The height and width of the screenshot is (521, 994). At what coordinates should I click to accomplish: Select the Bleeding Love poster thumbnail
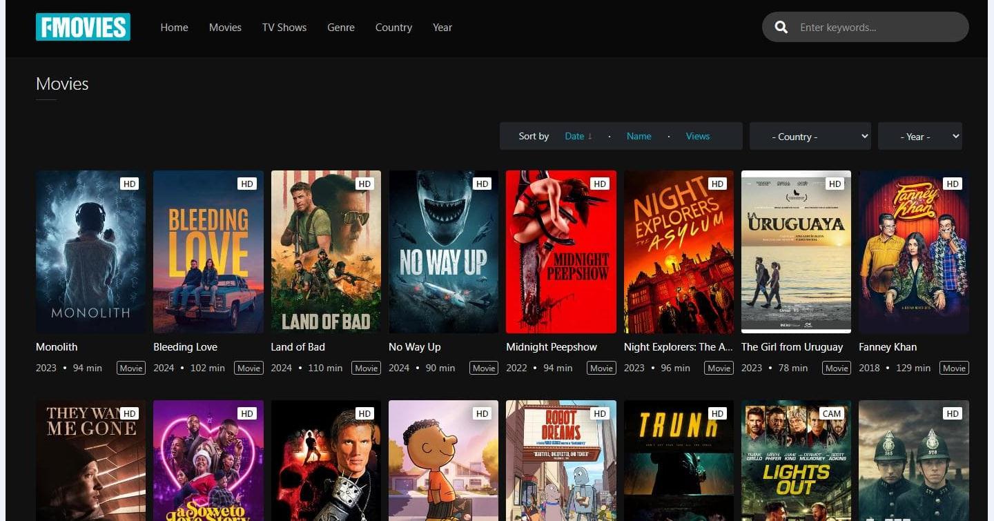(x=208, y=252)
